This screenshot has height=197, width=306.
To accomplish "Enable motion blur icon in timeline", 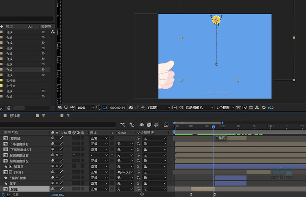I will pos(156,125).
